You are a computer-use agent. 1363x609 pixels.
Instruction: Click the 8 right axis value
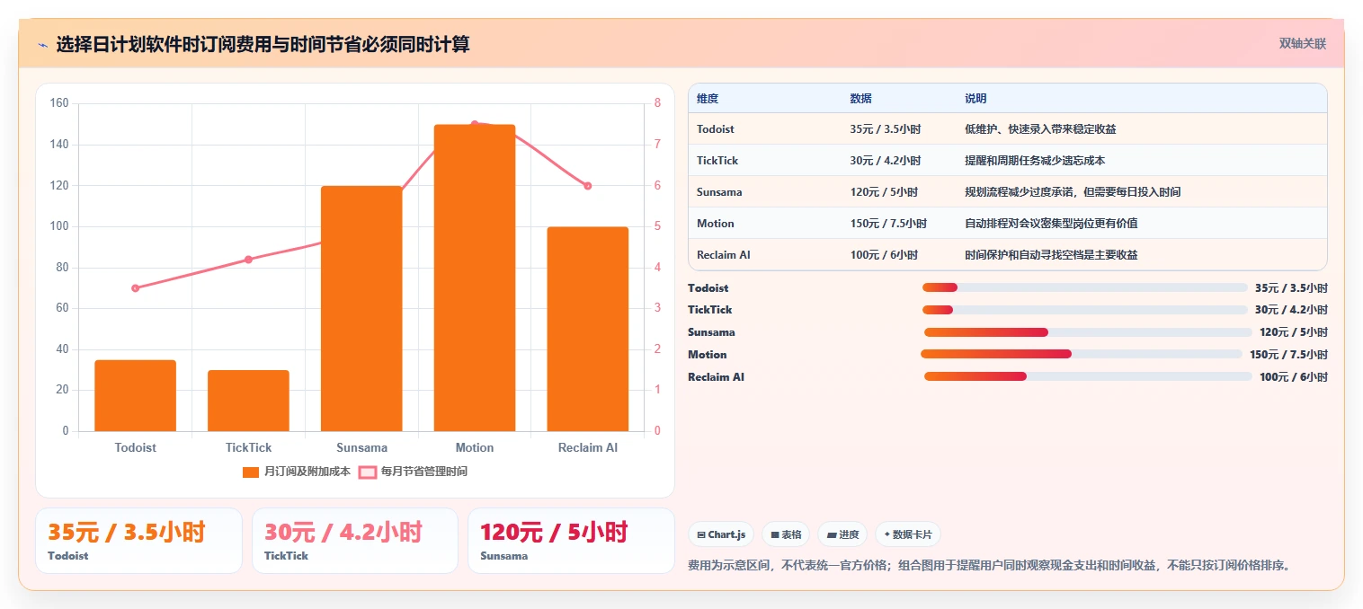click(657, 103)
